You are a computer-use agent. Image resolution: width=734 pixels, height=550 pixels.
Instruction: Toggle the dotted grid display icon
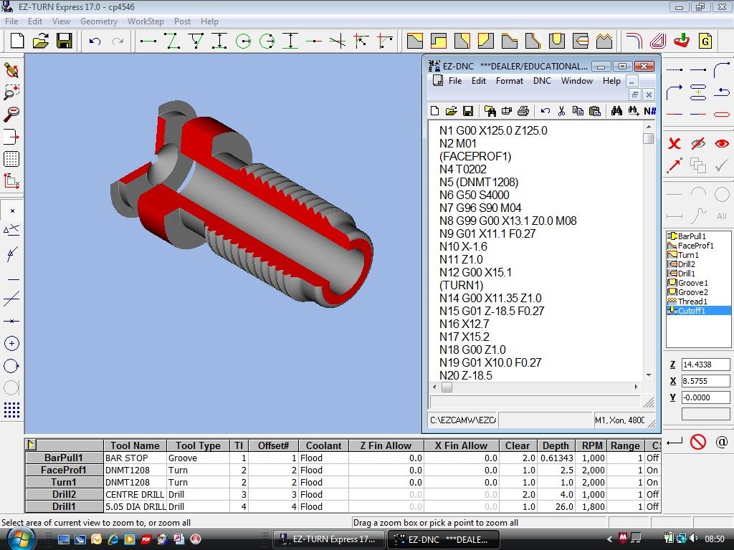tap(11, 159)
